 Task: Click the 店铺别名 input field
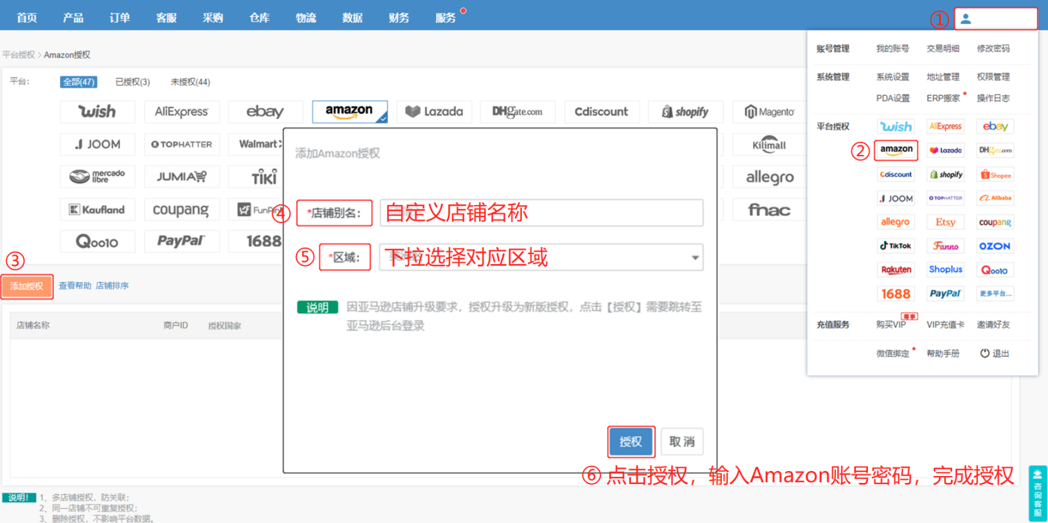[541, 213]
